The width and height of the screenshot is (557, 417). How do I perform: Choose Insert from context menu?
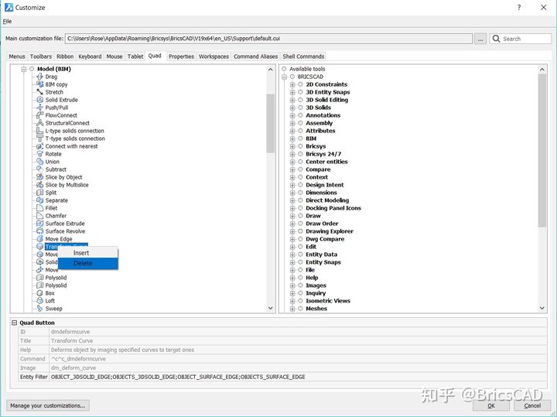click(x=87, y=253)
